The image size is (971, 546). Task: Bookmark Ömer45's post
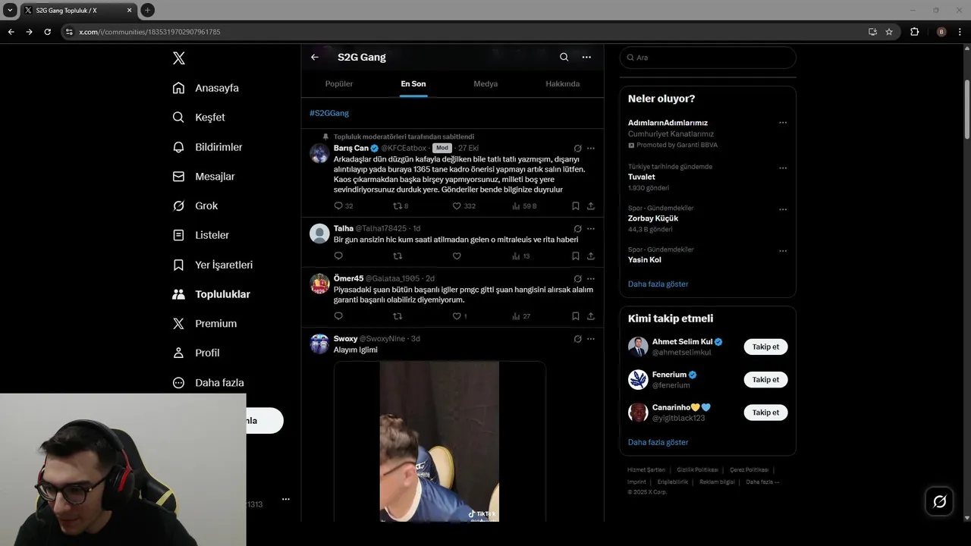(x=576, y=316)
